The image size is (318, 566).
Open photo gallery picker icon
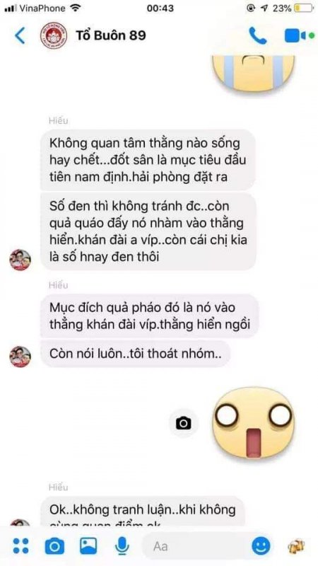click(88, 545)
